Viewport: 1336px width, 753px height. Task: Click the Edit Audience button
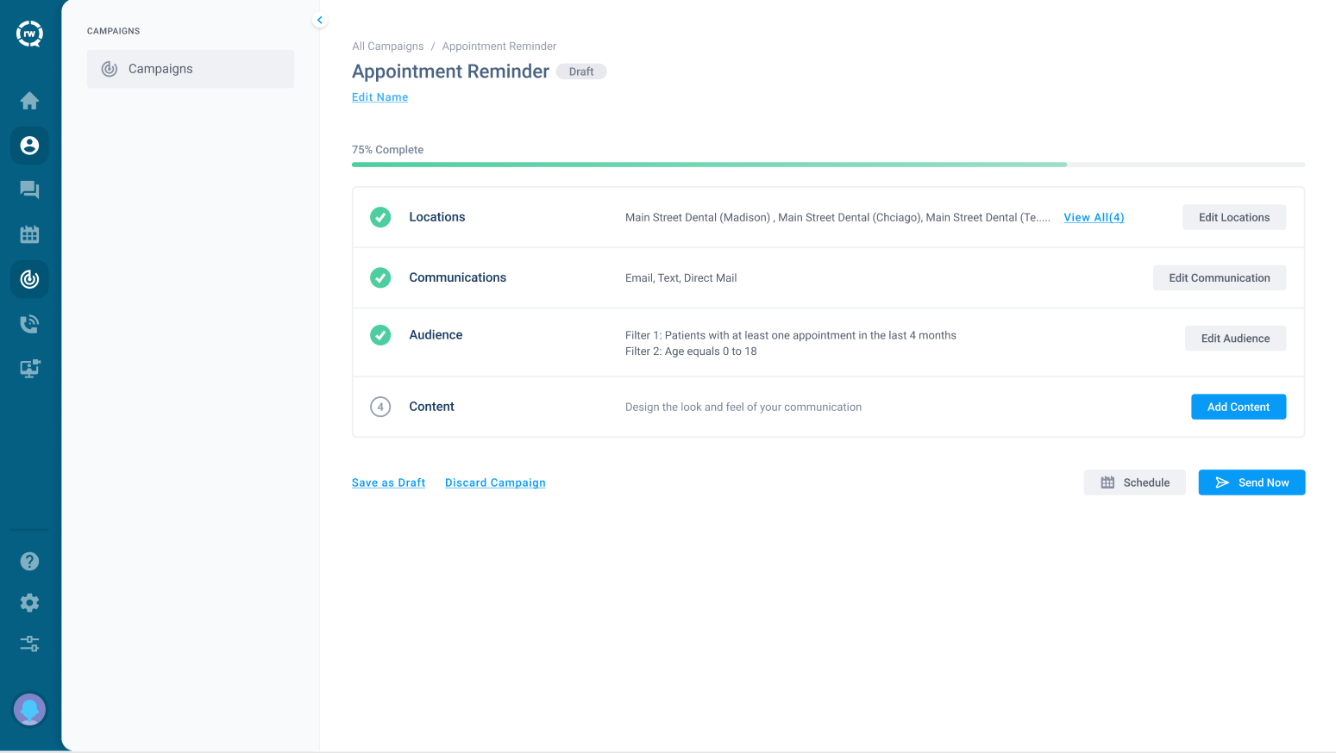(1235, 339)
